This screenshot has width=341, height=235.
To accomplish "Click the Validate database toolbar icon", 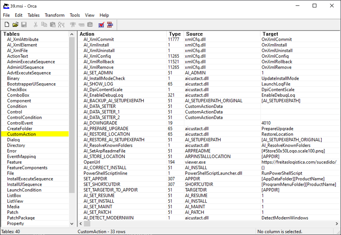I will pos(101,25).
